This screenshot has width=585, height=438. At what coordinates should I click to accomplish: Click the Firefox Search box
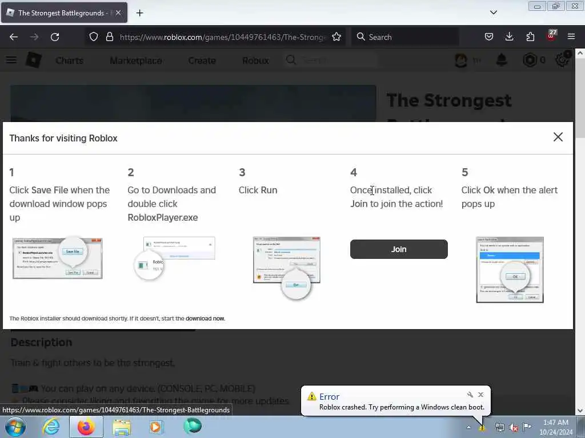coord(405,37)
